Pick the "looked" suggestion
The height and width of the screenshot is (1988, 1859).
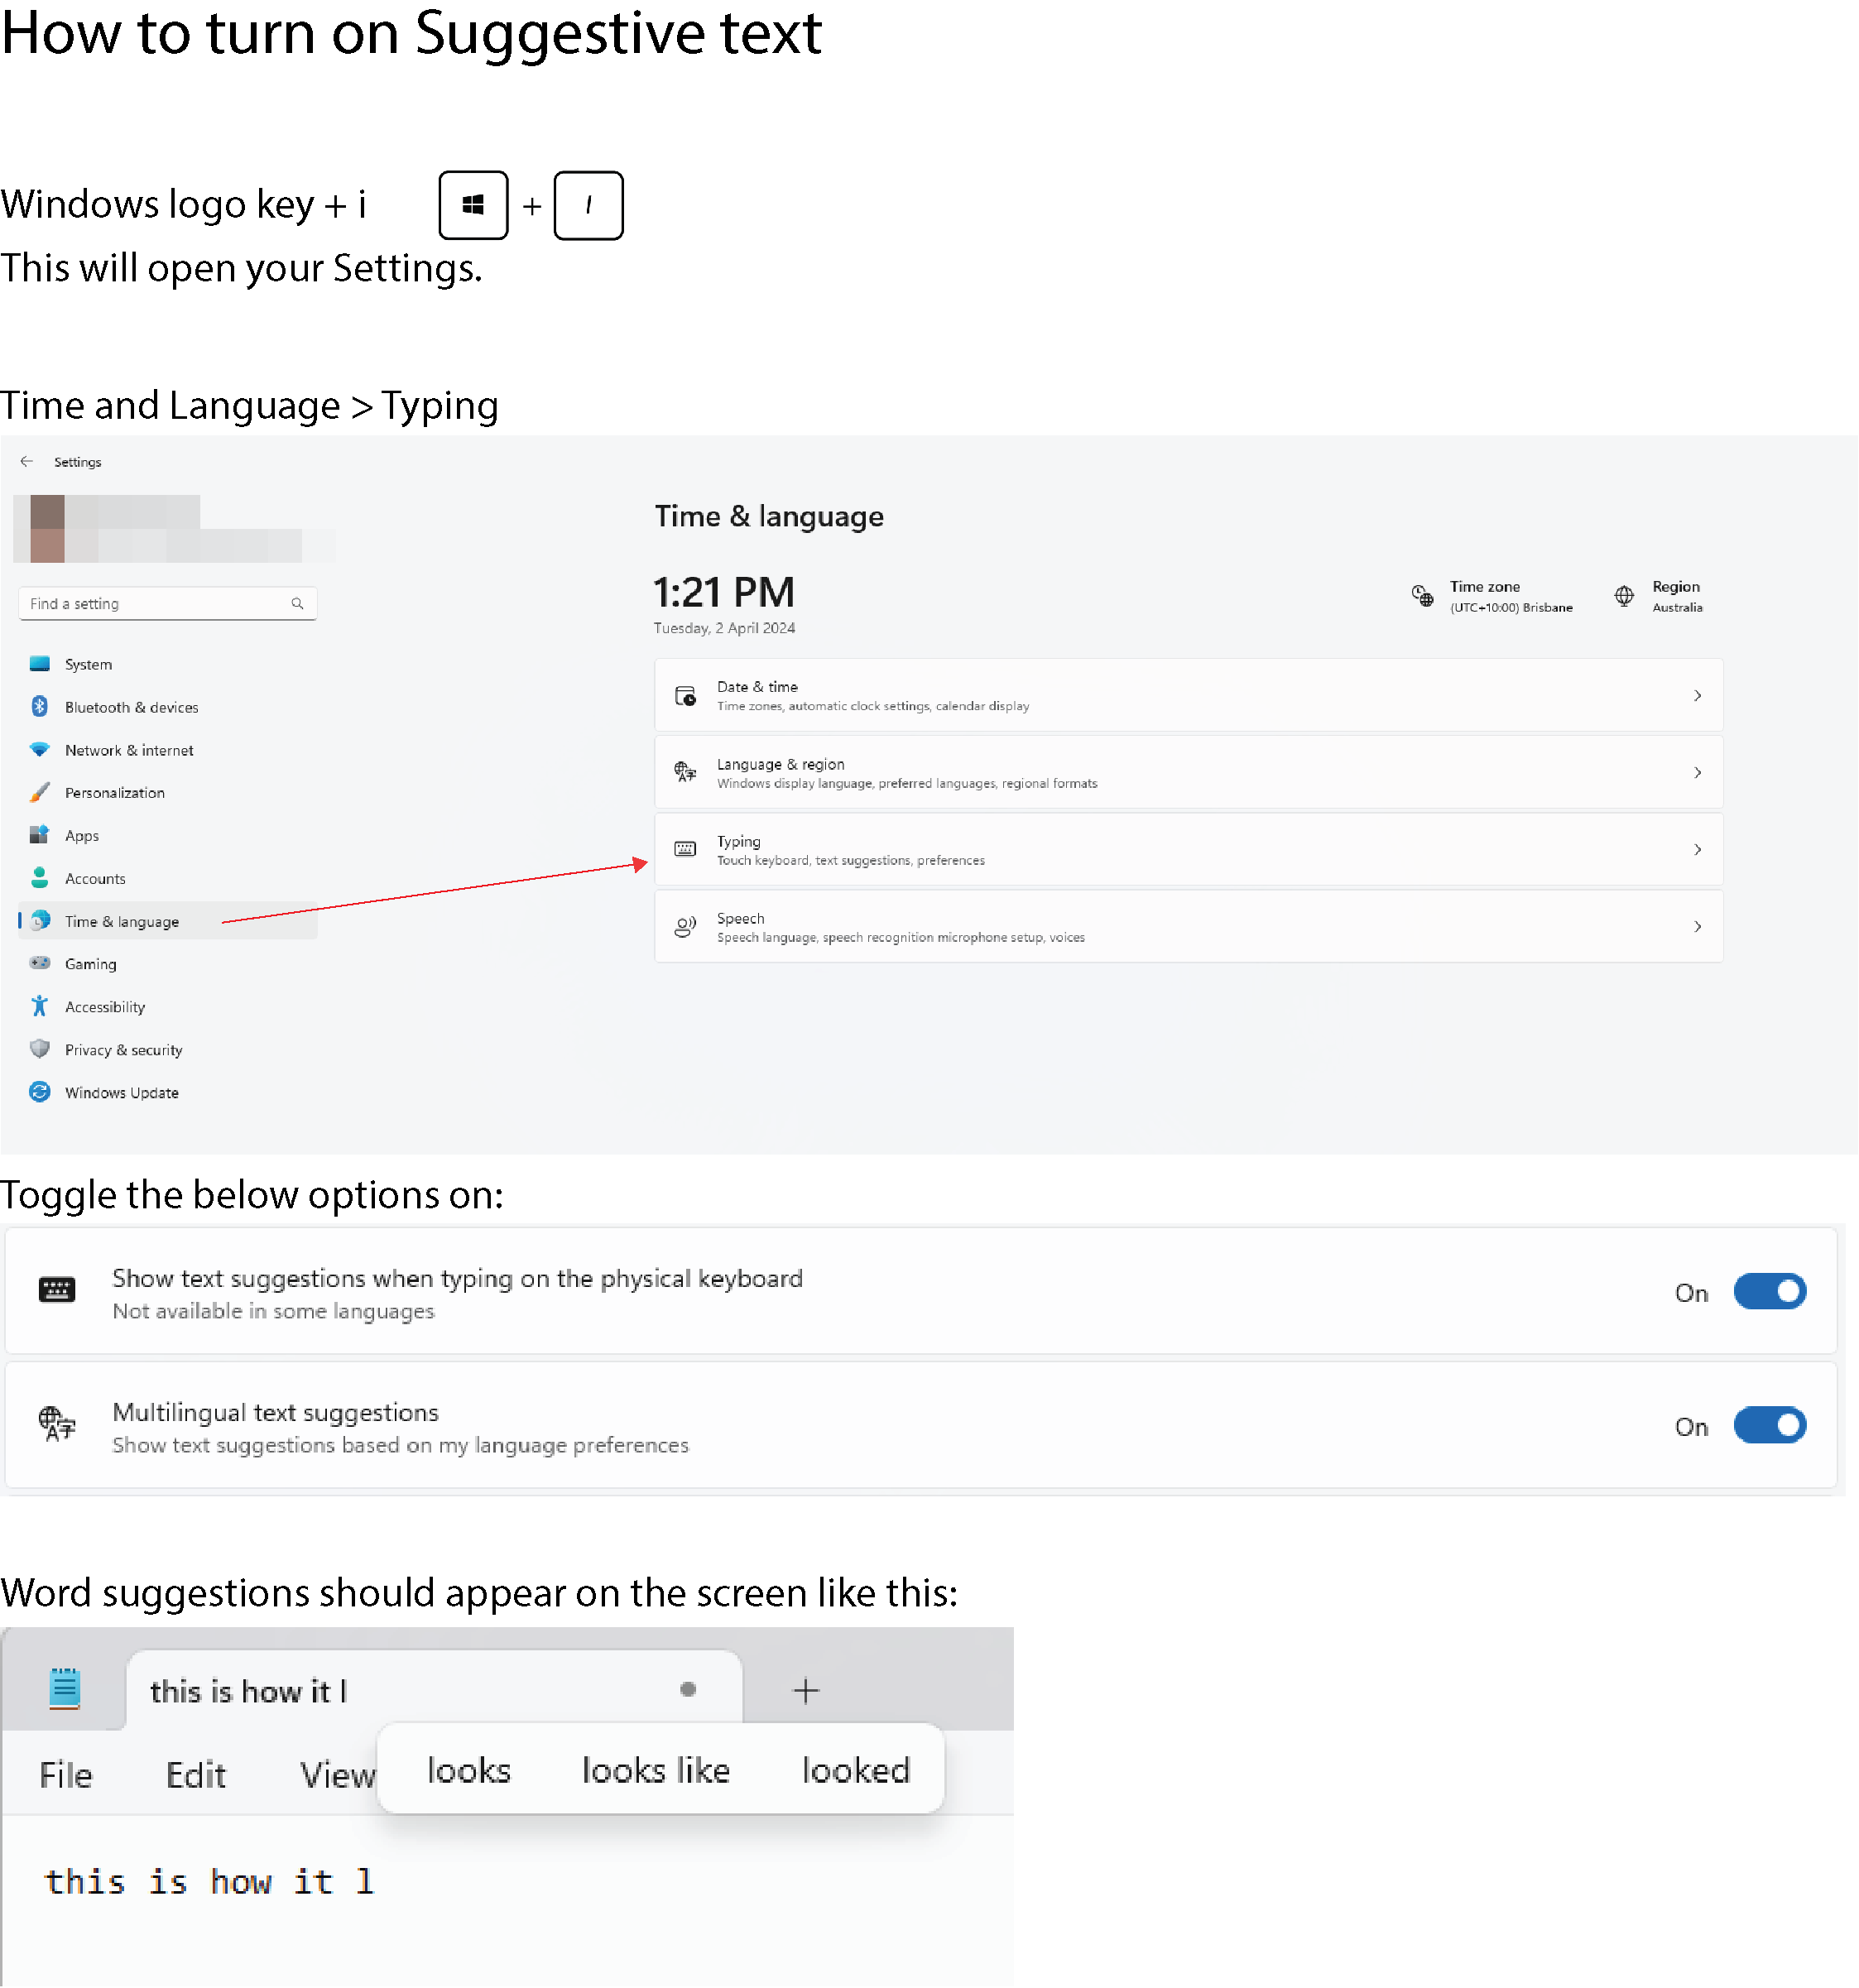(x=856, y=1770)
